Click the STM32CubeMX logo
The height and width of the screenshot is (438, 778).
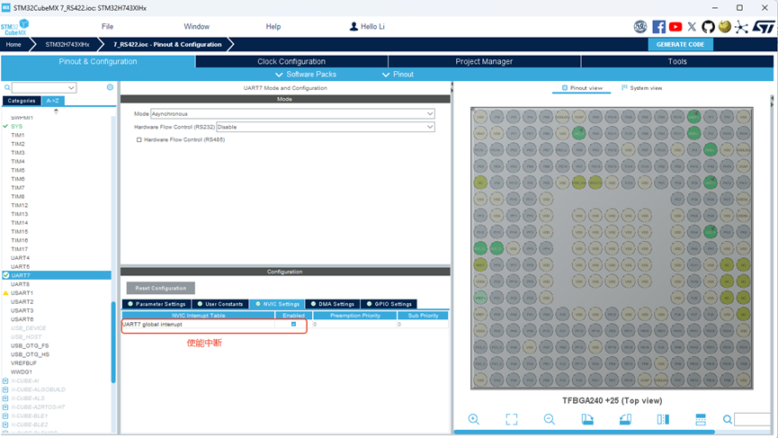[15, 27]
